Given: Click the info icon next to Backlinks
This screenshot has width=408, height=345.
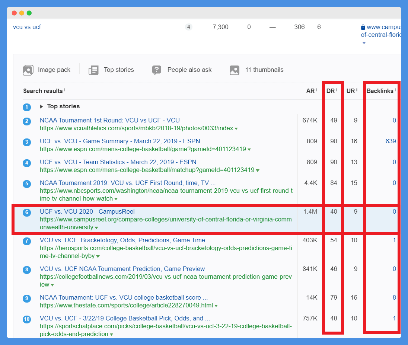Looking at the screenshot, I should 395,90.
